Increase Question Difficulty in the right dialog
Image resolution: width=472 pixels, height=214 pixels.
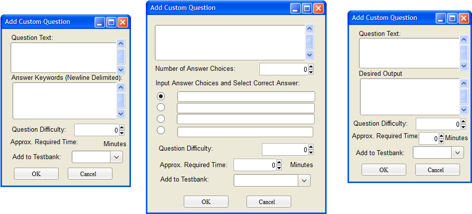463,121
